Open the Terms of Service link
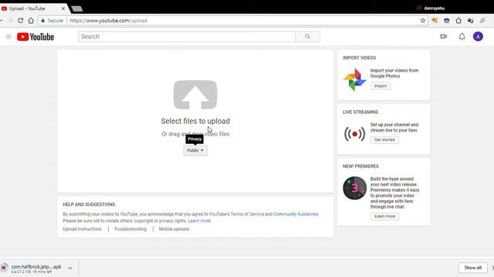 point(247,214)
